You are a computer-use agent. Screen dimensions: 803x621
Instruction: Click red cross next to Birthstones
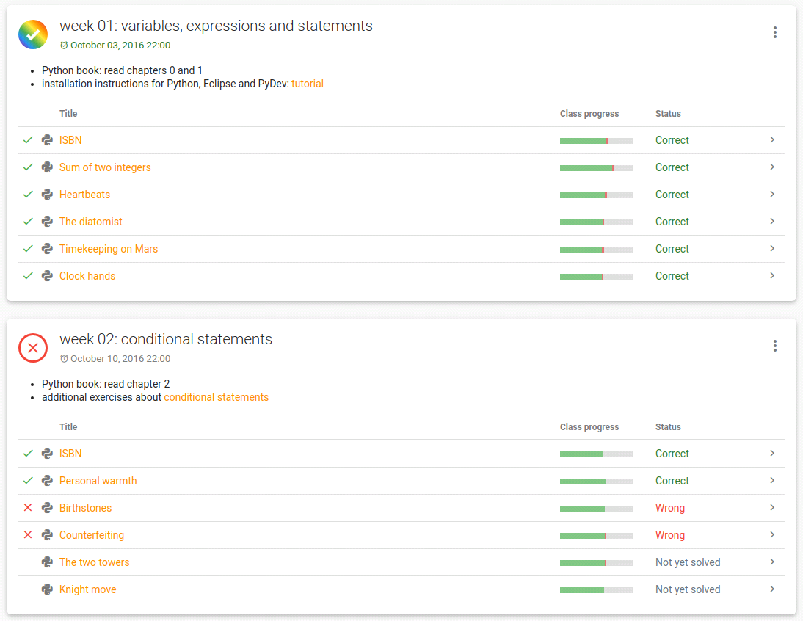click(28, 508)
